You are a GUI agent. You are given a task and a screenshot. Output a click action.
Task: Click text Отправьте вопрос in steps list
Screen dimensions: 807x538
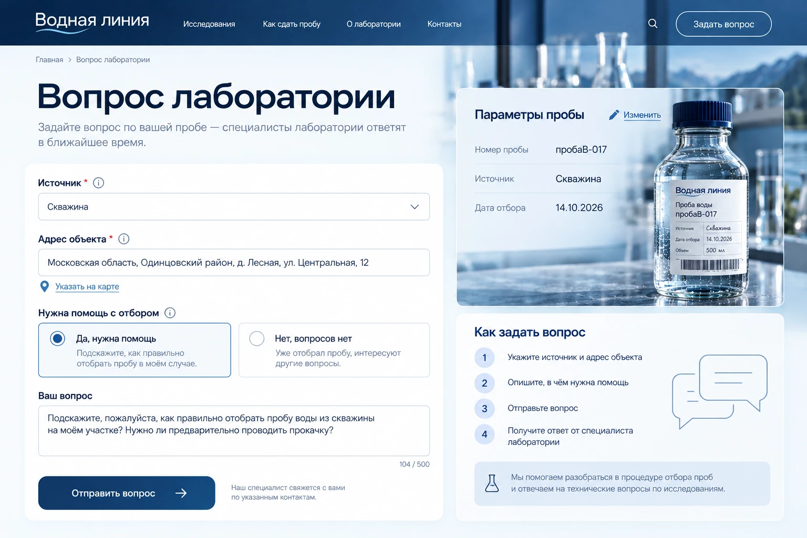[543, 408]
